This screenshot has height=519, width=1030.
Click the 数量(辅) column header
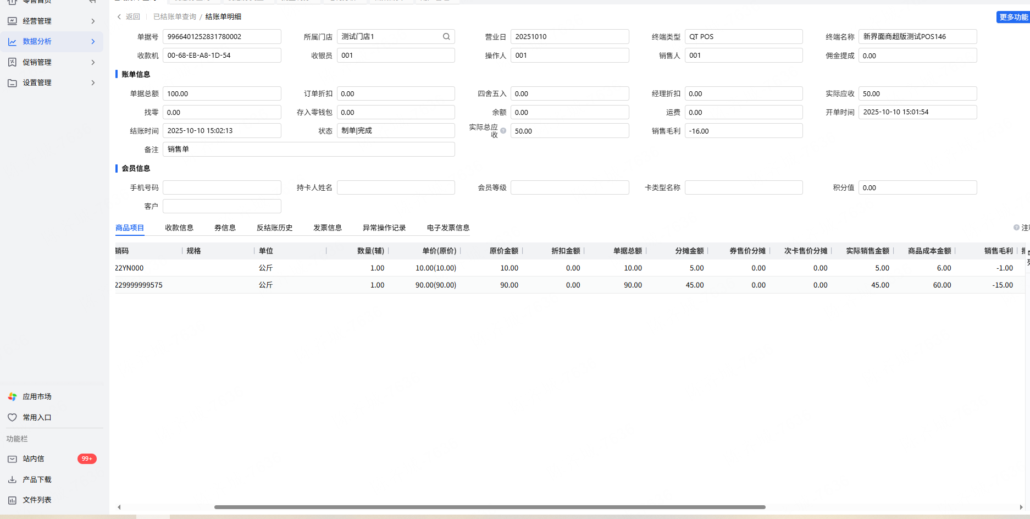point(358,251)
